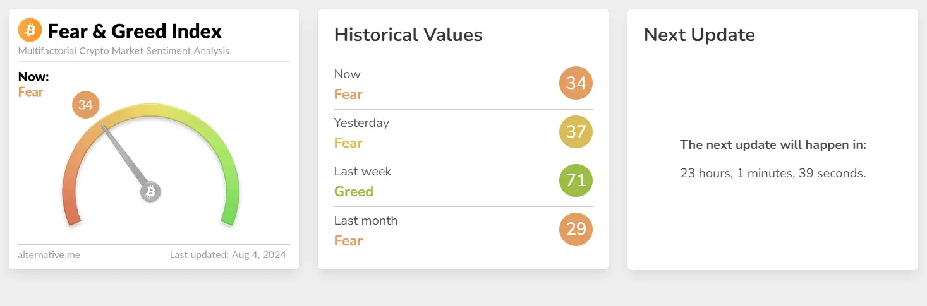Click the 34 badge above the gauge

coord(86,105)
